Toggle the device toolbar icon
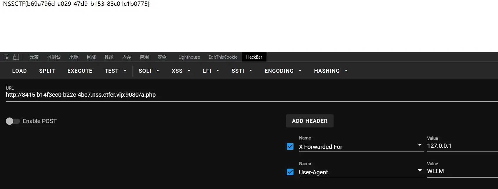The image size is (498, 189). click(16, 57)
